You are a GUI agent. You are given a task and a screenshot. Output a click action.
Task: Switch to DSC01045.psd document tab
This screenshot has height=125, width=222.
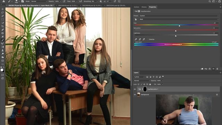(x=116, y=6)
